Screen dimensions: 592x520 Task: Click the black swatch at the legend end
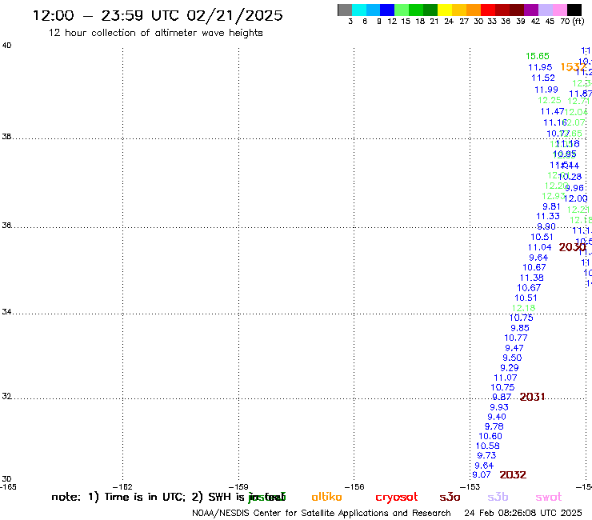coord(574,10)
